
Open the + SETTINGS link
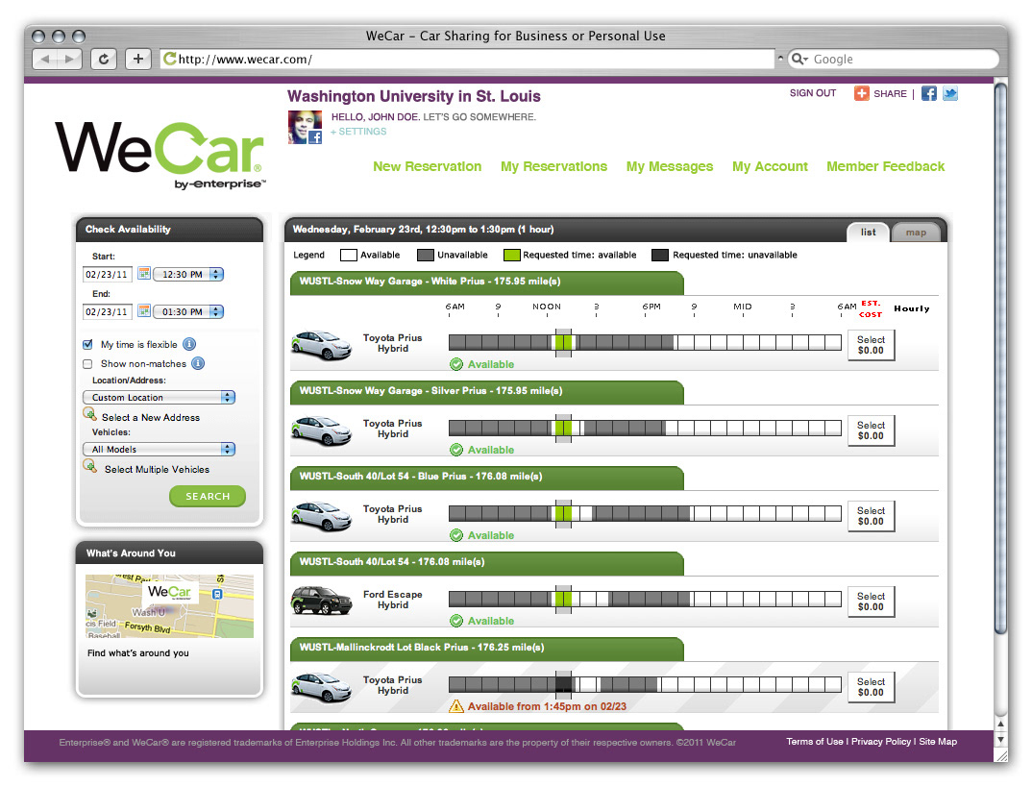tap(358, 132)
